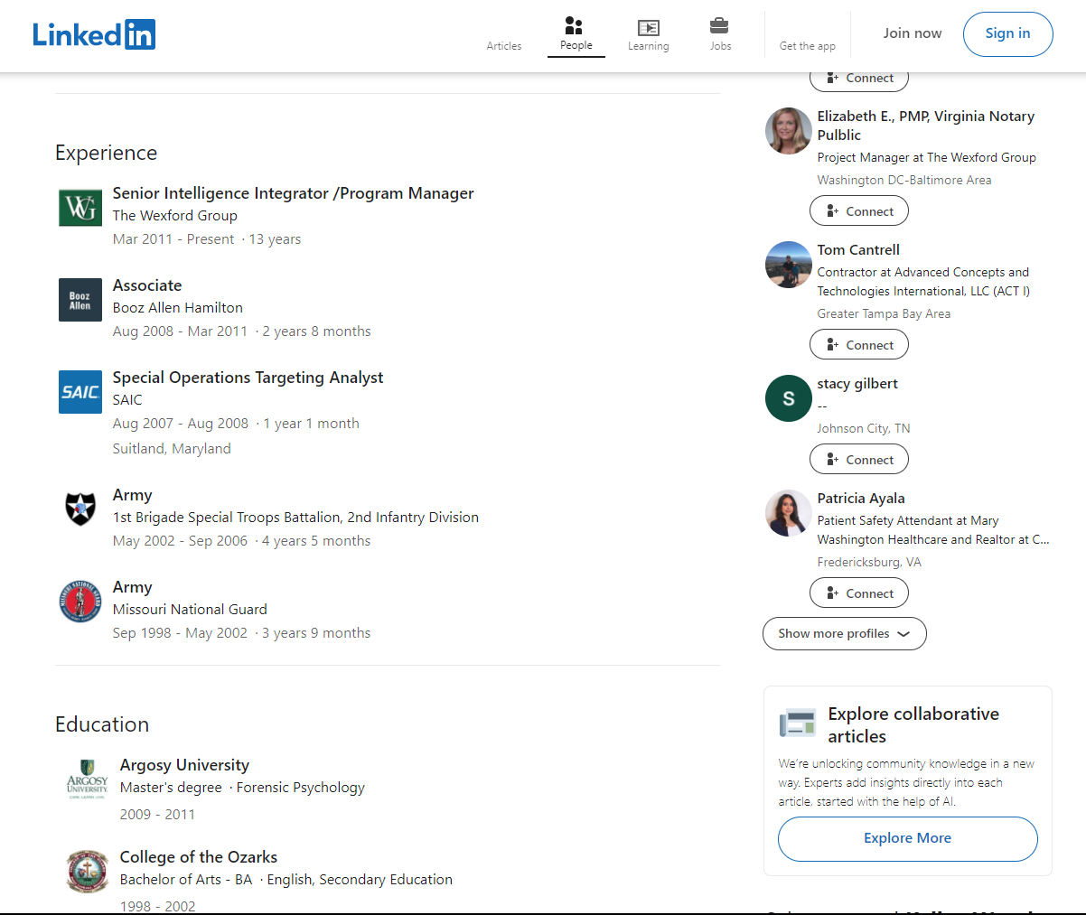1086x915 pixels.
Task: Click Elizabeth E., PMP, Virginia Notary name
Action: click(x=926, y=126)
